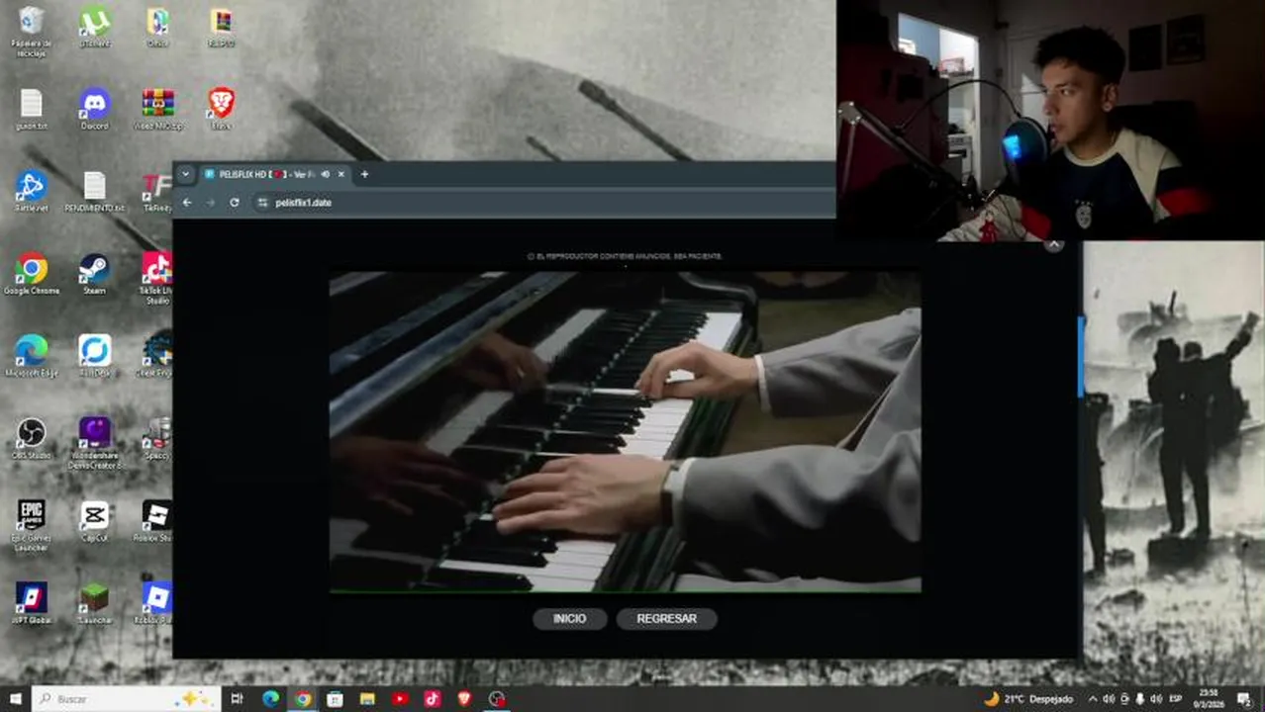Viewport: 1265px width, 712px height.
Task: Open the Windows Start menu
Action: 15,699
